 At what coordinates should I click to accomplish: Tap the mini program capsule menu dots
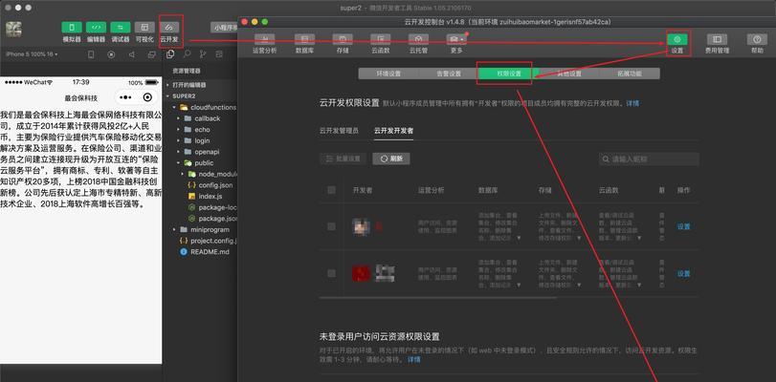(125, 97)
